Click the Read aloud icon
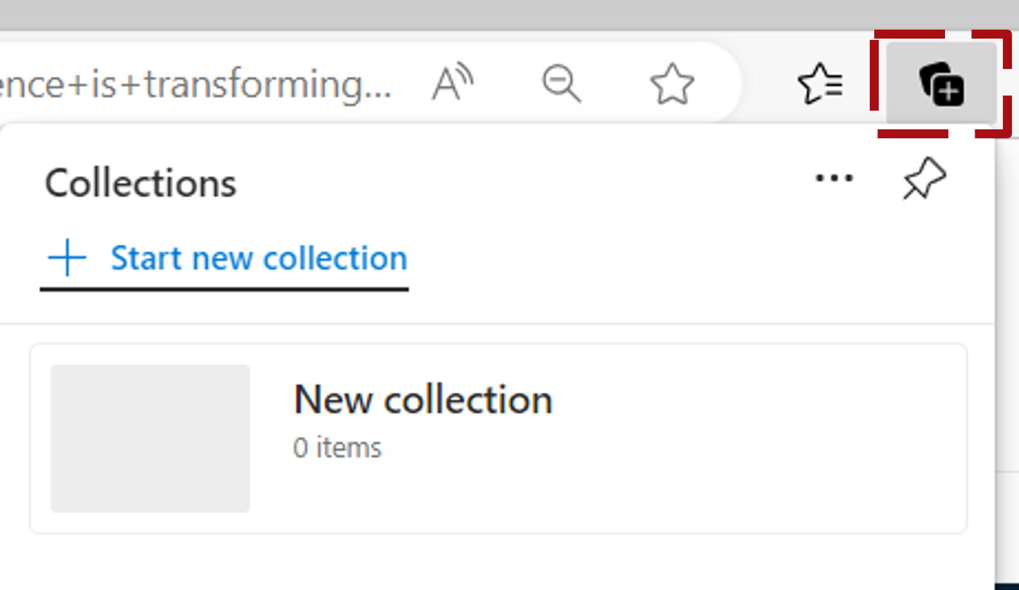Viewport: 1019px width, 590px height. [453, 83]
